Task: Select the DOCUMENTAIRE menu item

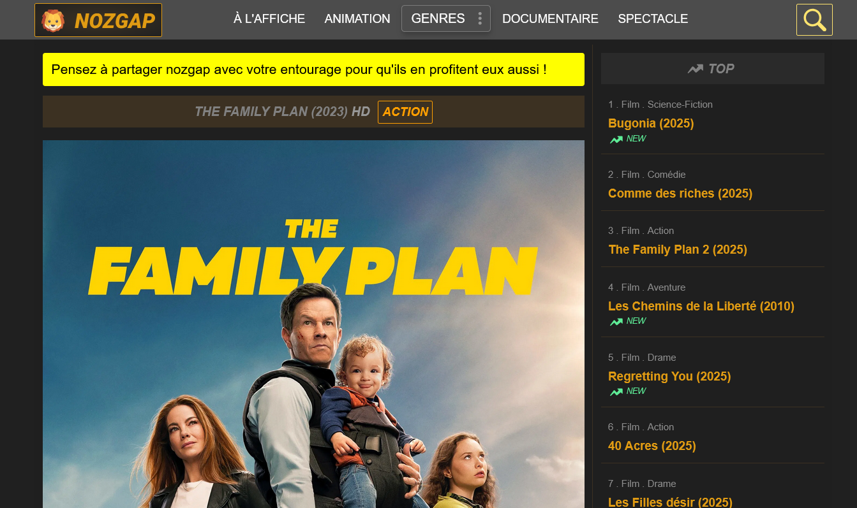Action: [550, 19]
